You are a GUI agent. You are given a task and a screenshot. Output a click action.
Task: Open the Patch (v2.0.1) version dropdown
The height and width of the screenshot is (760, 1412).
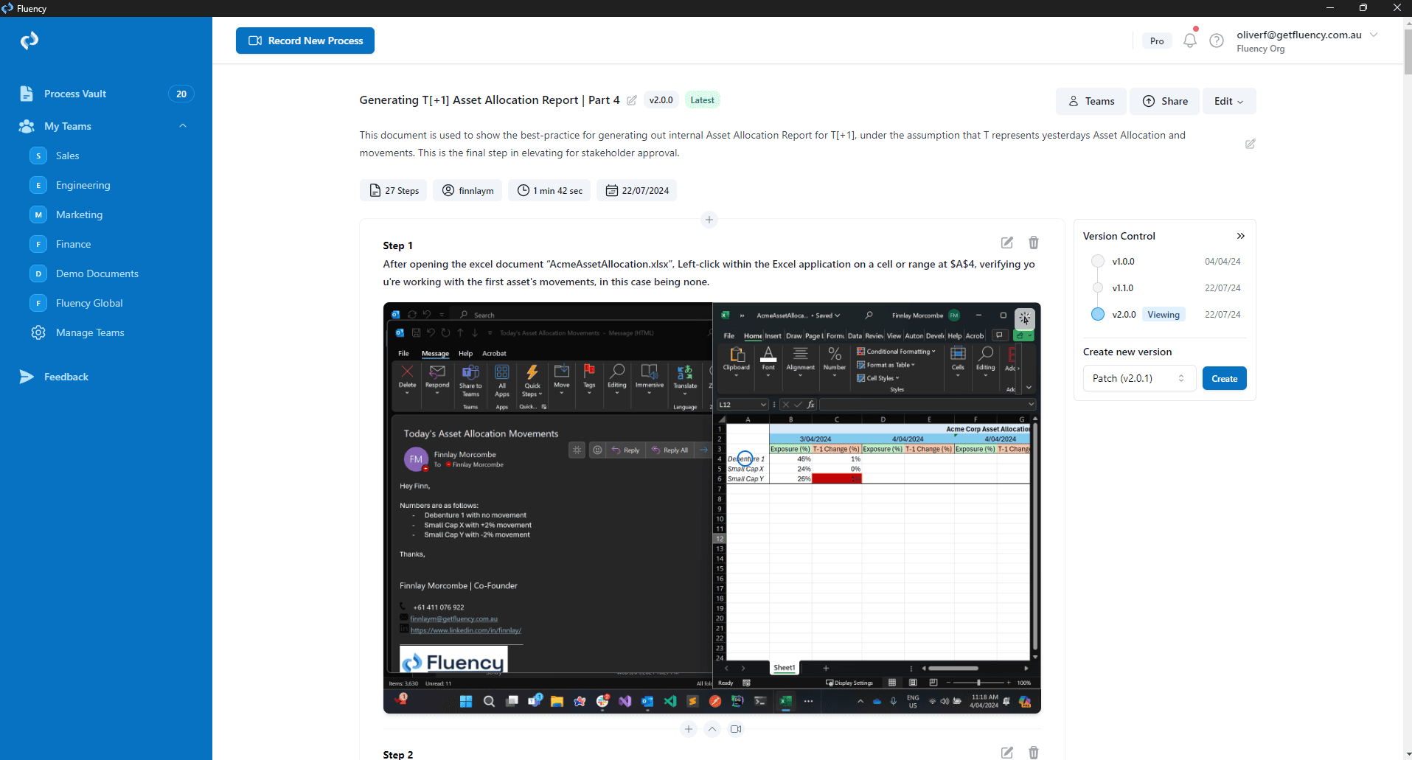point(1139,378)
